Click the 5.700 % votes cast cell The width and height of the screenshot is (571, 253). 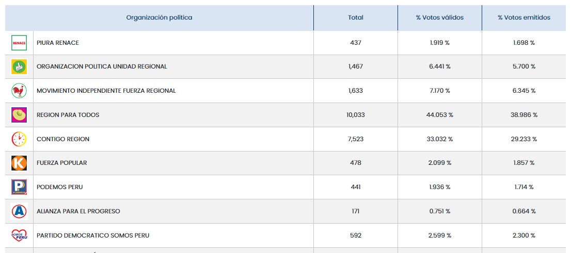tap(524, 66)
